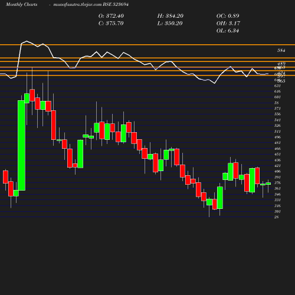Click the '436' price axis label

click(277, 160)
